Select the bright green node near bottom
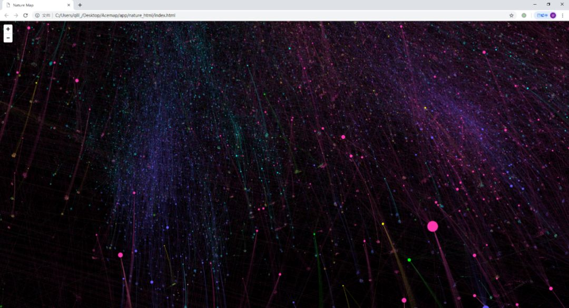 pyautogui.click(x=409, y=260)
